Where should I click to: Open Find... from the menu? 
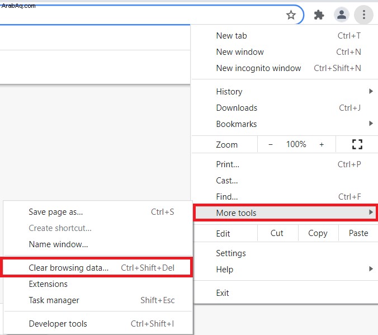tap(285, 196)
